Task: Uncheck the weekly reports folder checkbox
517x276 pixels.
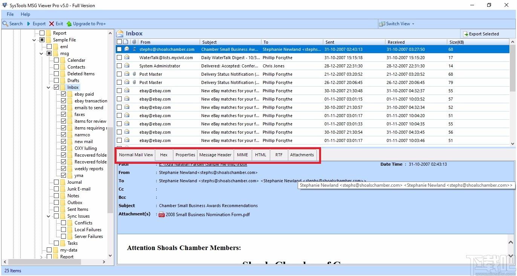Action: click(x=63, y=169)
